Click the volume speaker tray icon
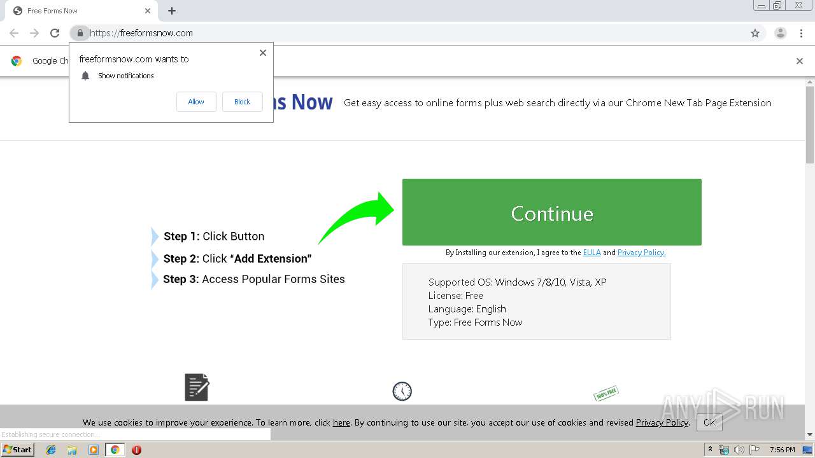Viewport: 815px width, 458px height. tap(739, 450)
